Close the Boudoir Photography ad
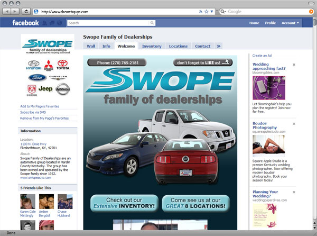This screenshot has width=317, height=236. [x=294, y=124]
